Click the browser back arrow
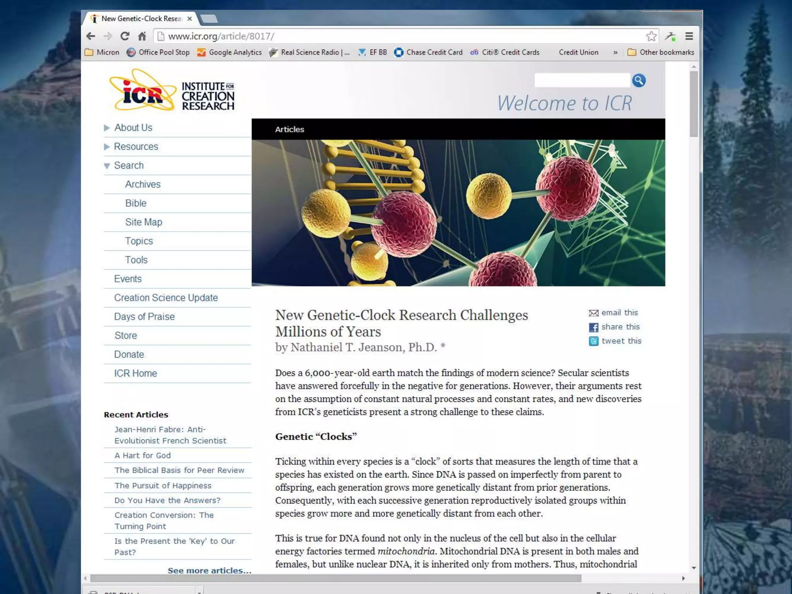 90,36
